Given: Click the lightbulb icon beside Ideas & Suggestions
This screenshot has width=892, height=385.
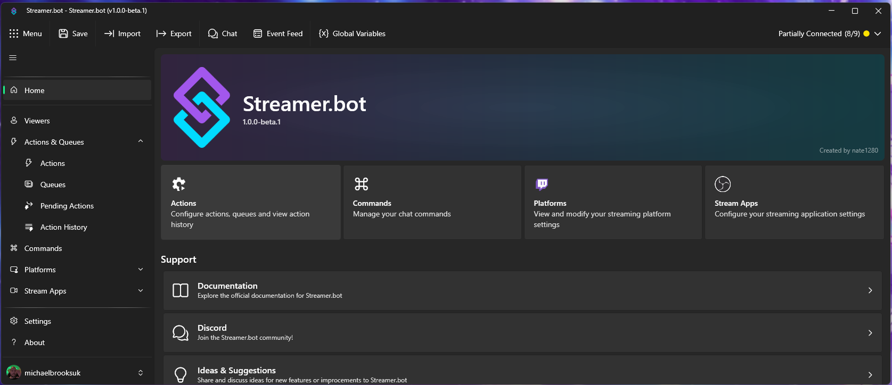Looking at the screenshot, I should pyautogui.click(x=181, y=375).
